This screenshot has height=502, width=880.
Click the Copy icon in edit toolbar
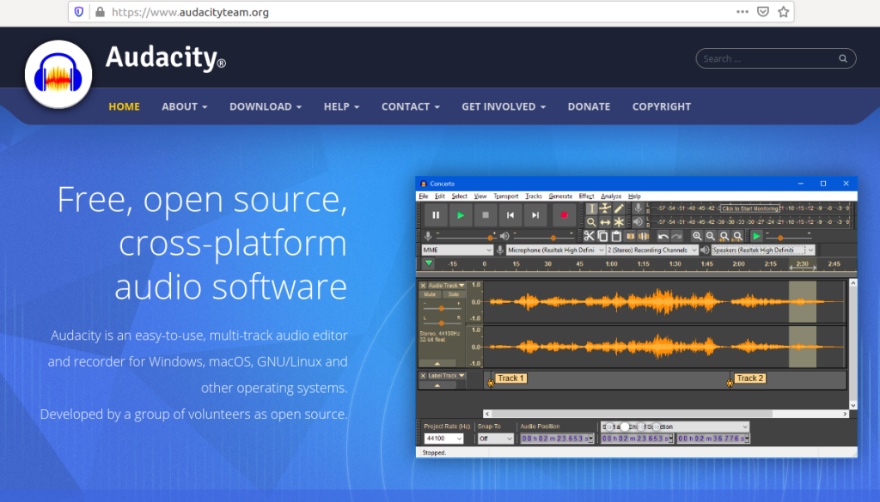[x=602, y=237]
